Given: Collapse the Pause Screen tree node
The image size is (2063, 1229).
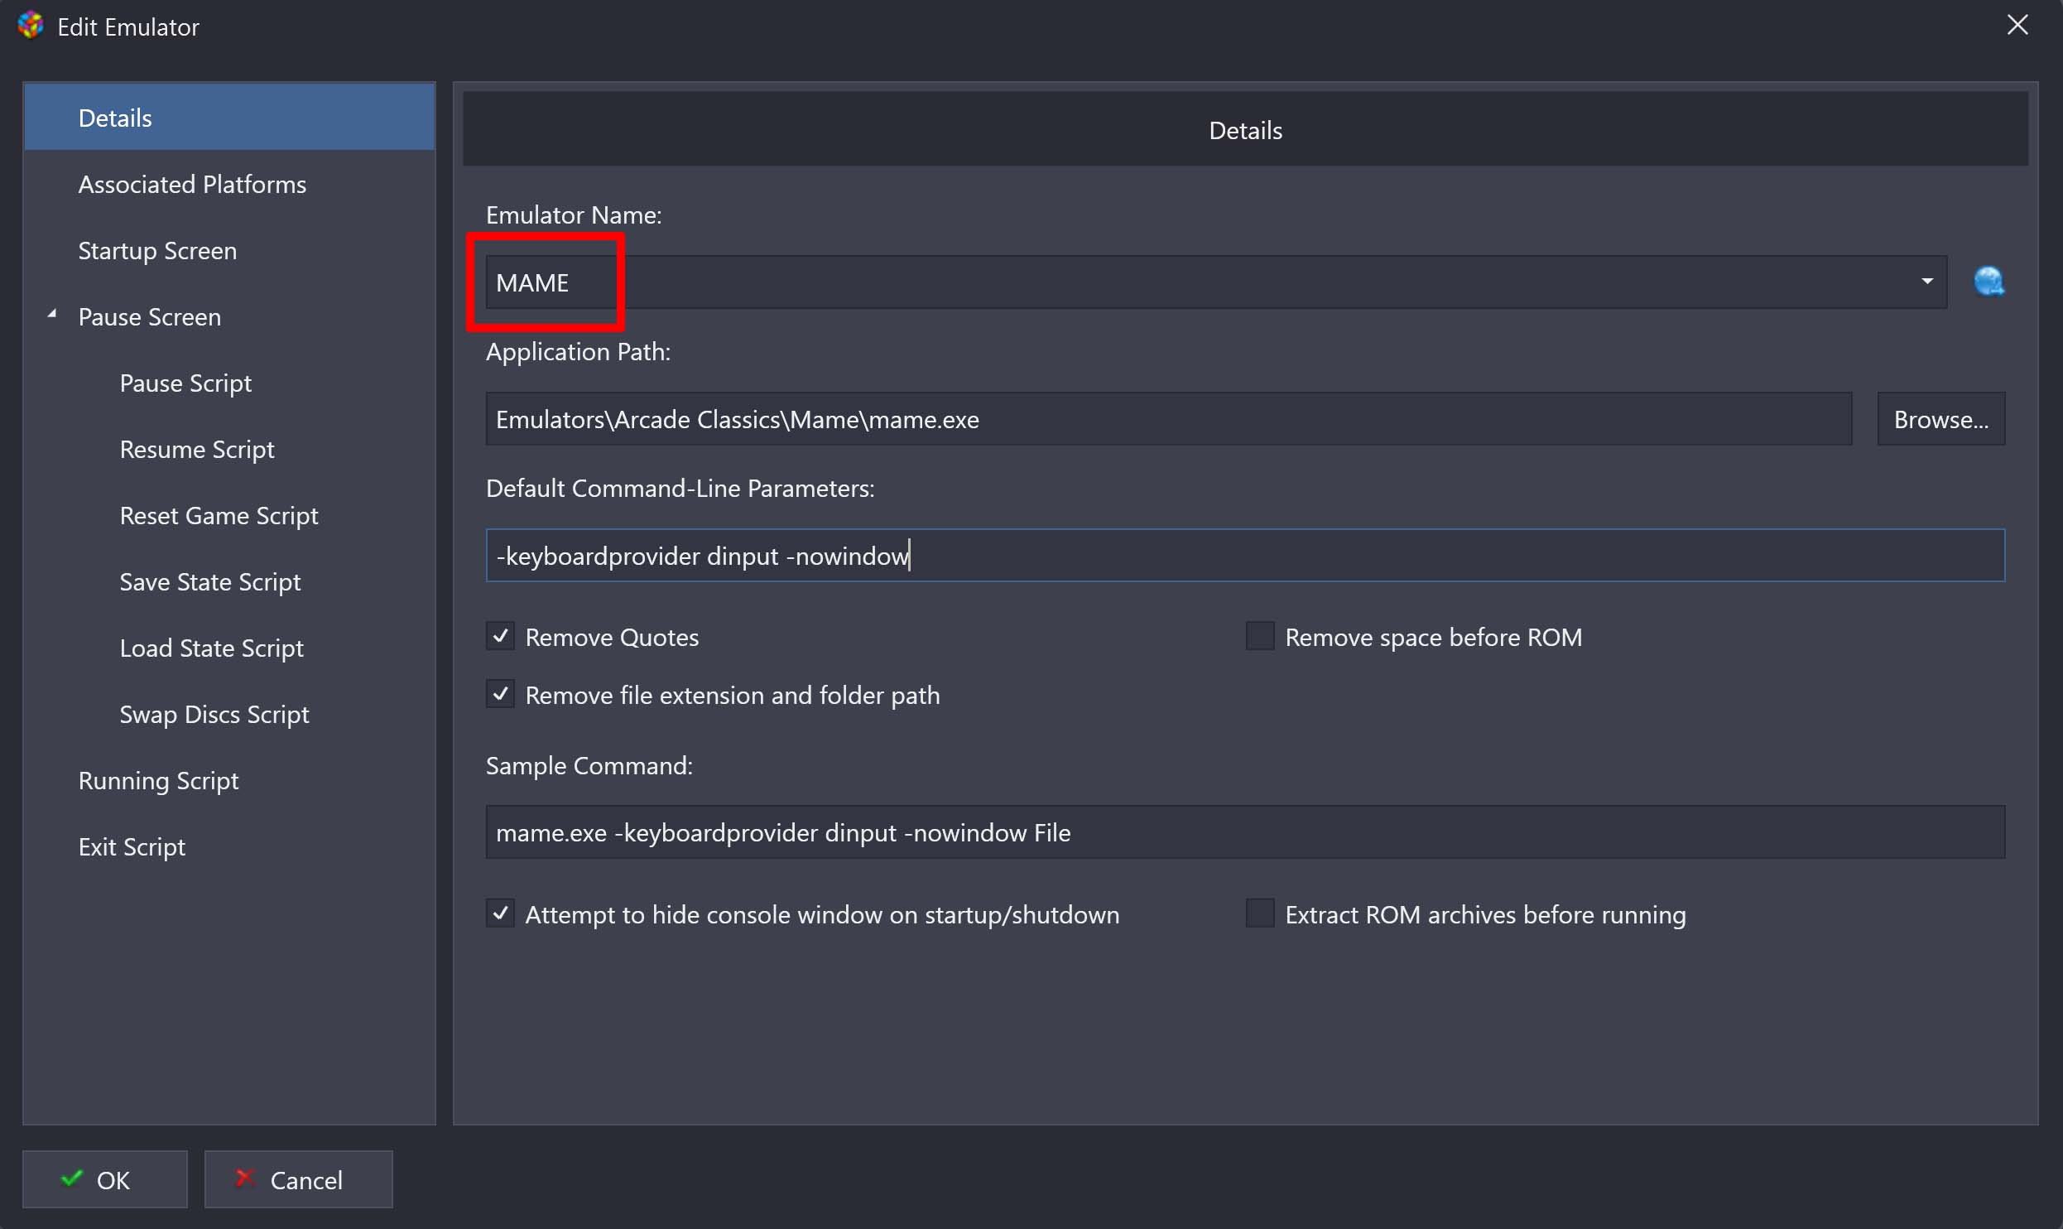Looking at the screenshot, I should click(52, 315).
